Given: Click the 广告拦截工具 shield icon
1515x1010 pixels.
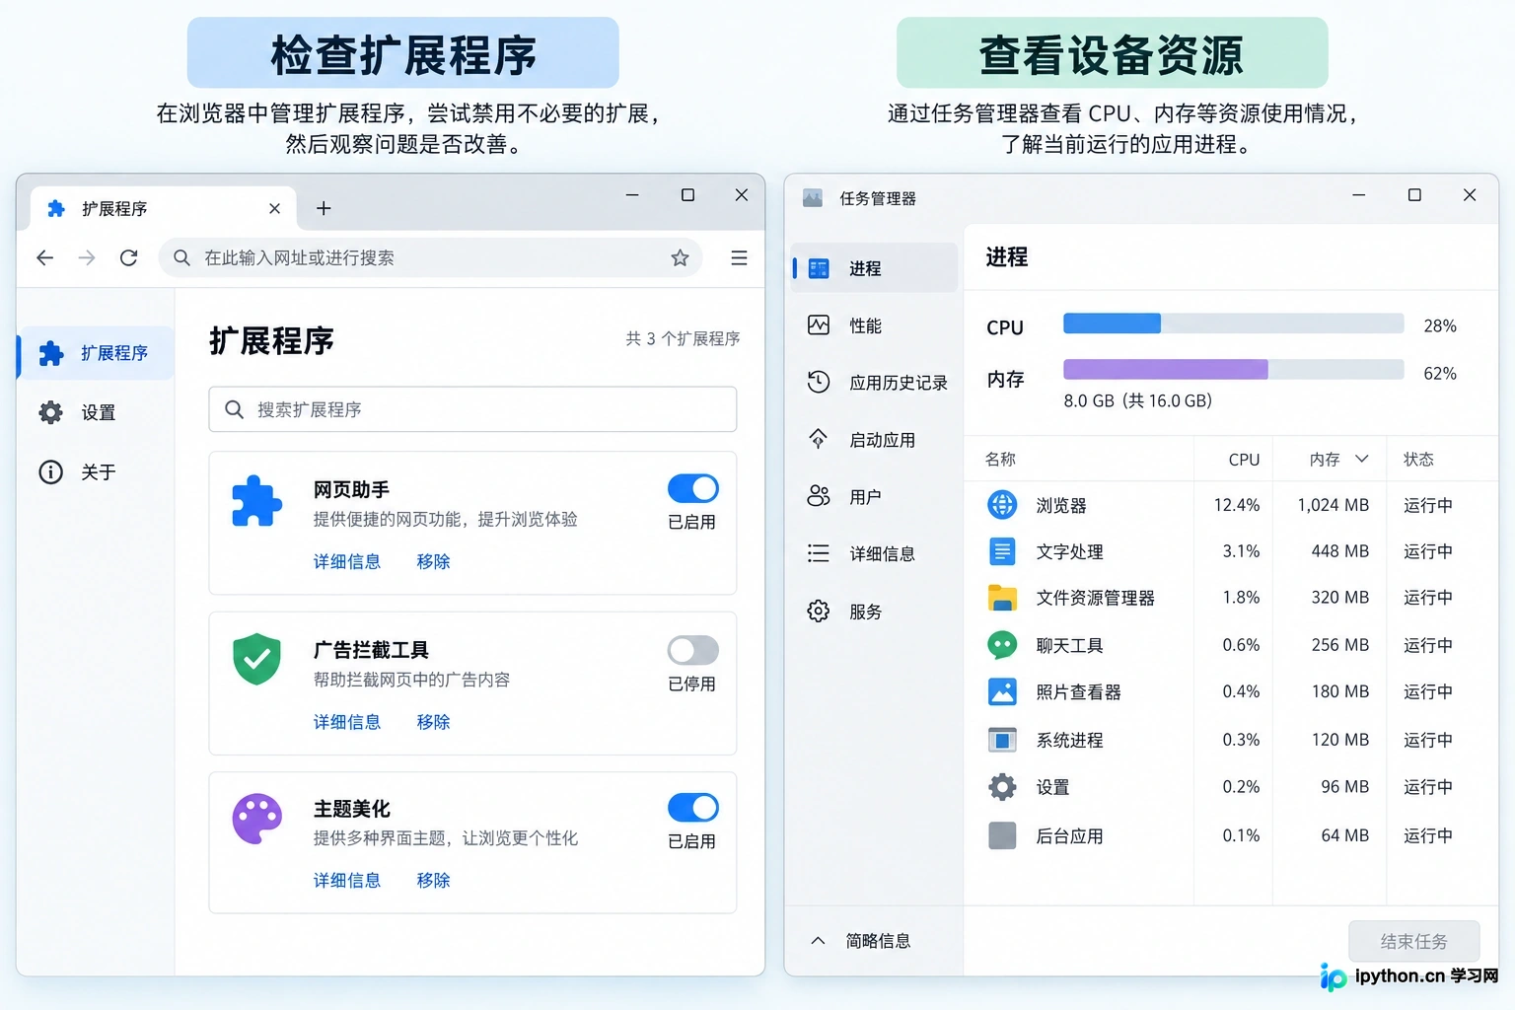Looking at the screenshot, I should 256,659.
